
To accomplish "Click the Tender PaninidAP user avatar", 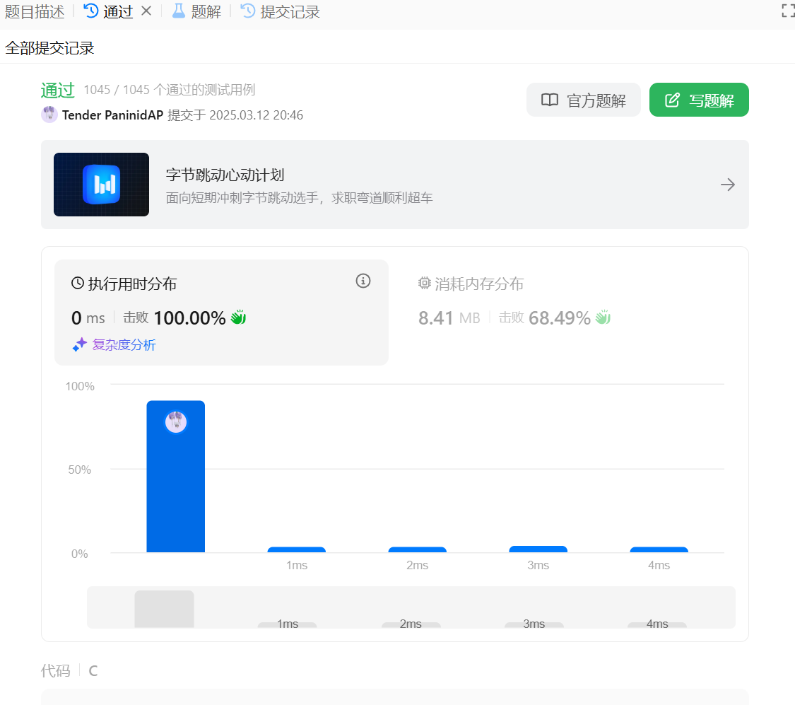I will click(49, 115).
